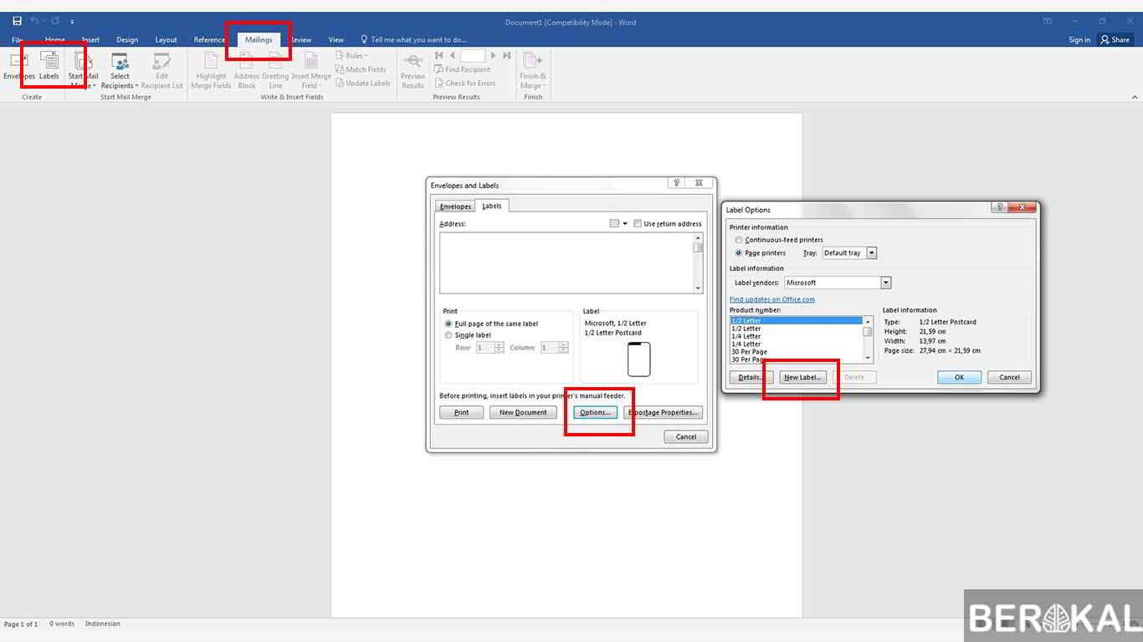This screenshot has height=642, width=1143.
Task: Select Full page of the same label
Action: [492, 324]
